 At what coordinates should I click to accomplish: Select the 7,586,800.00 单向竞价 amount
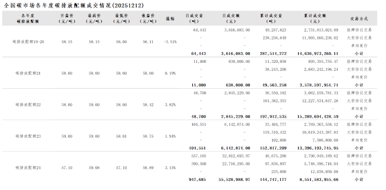coord(322,140)
